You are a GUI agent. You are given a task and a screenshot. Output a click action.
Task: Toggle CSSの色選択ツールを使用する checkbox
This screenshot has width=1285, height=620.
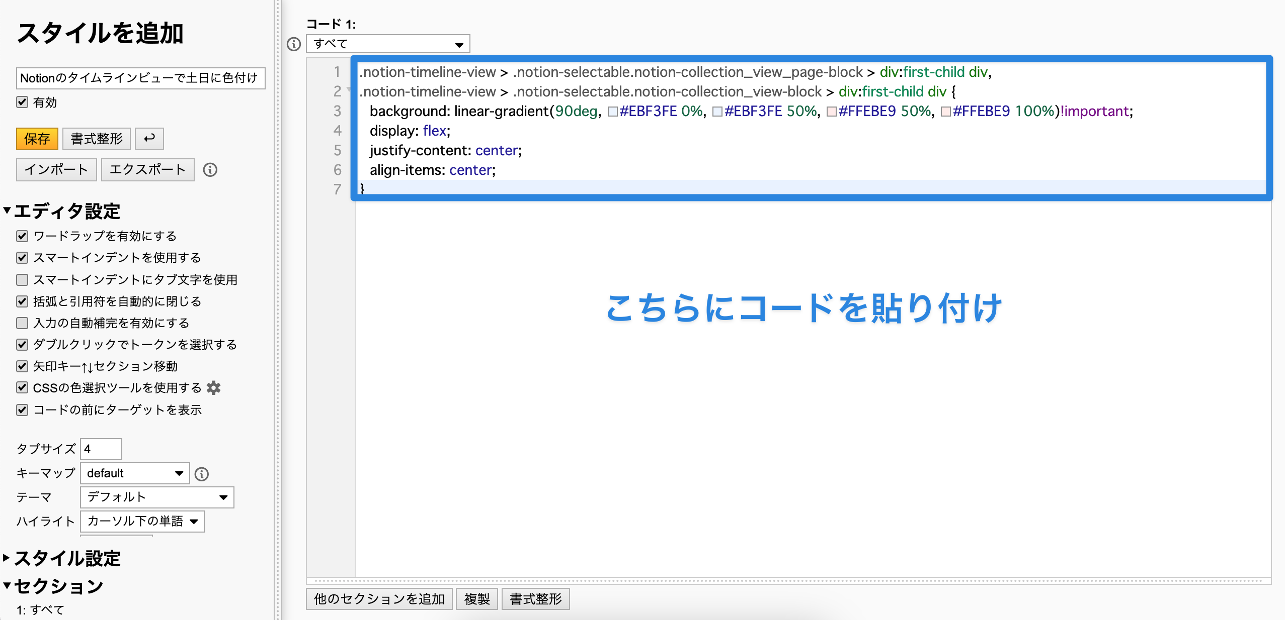[x=22, y=387]
